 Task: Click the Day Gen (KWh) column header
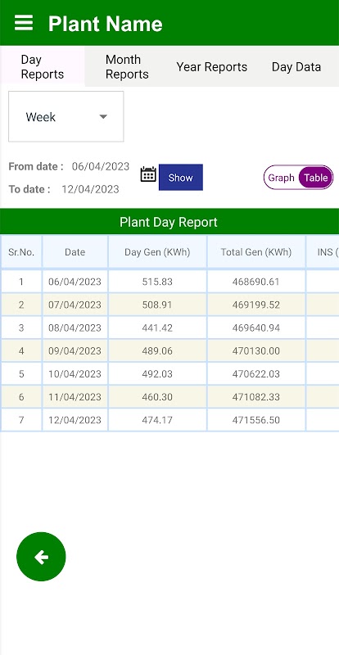click(157, 252)
